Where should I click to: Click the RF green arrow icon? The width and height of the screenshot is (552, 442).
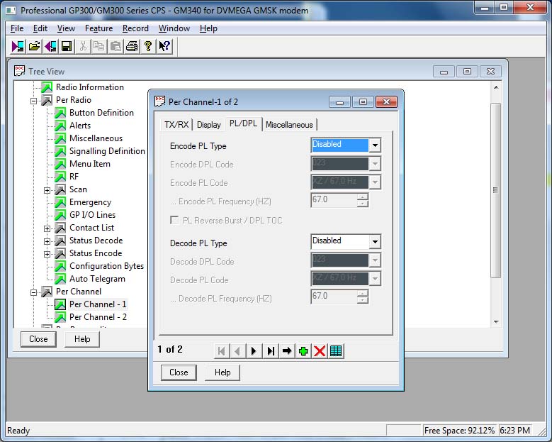point(60,177)
